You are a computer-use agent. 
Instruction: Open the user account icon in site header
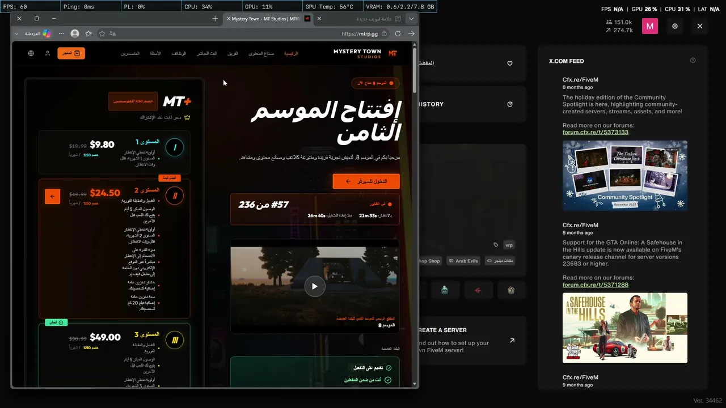(48, 53)
